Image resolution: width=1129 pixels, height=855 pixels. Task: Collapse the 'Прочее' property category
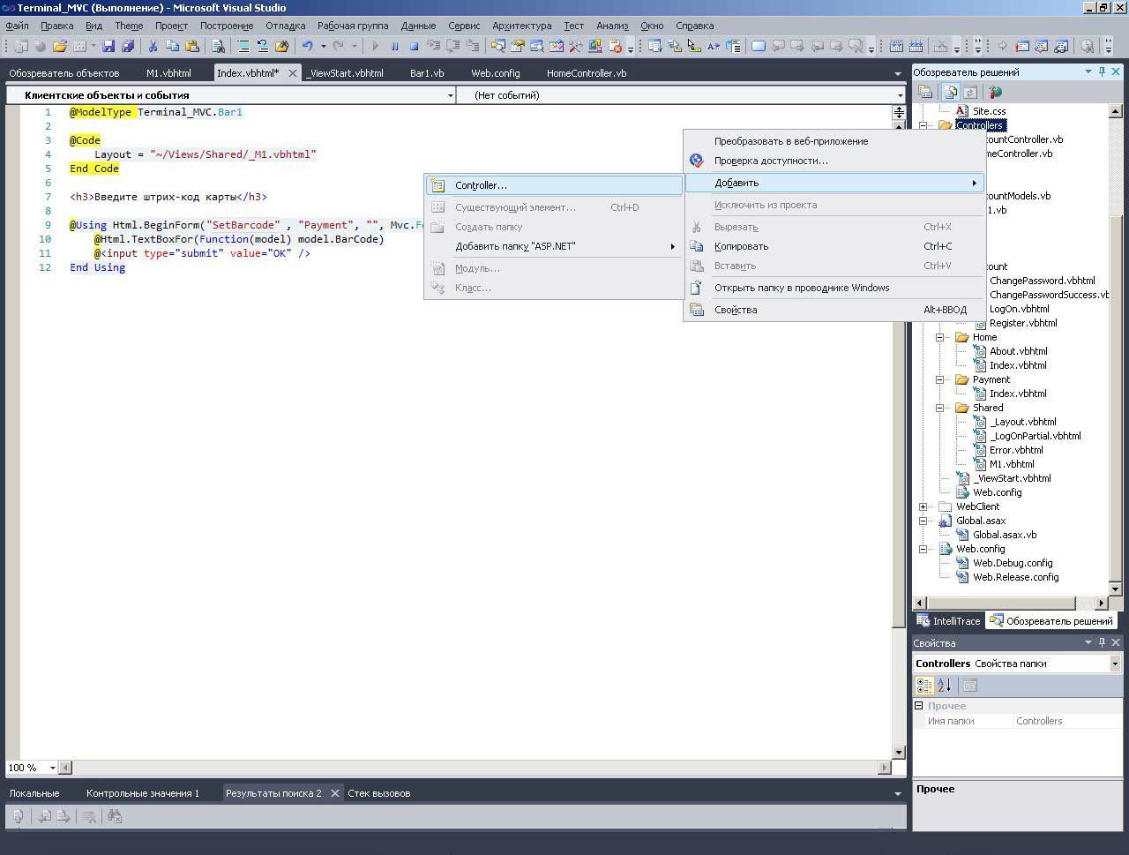click(x=918, y=706)
